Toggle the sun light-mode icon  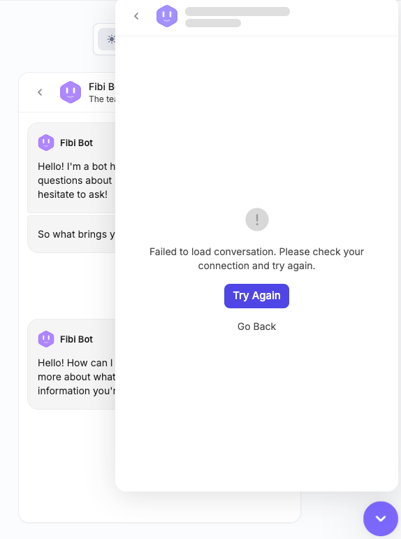coord(111,39)
